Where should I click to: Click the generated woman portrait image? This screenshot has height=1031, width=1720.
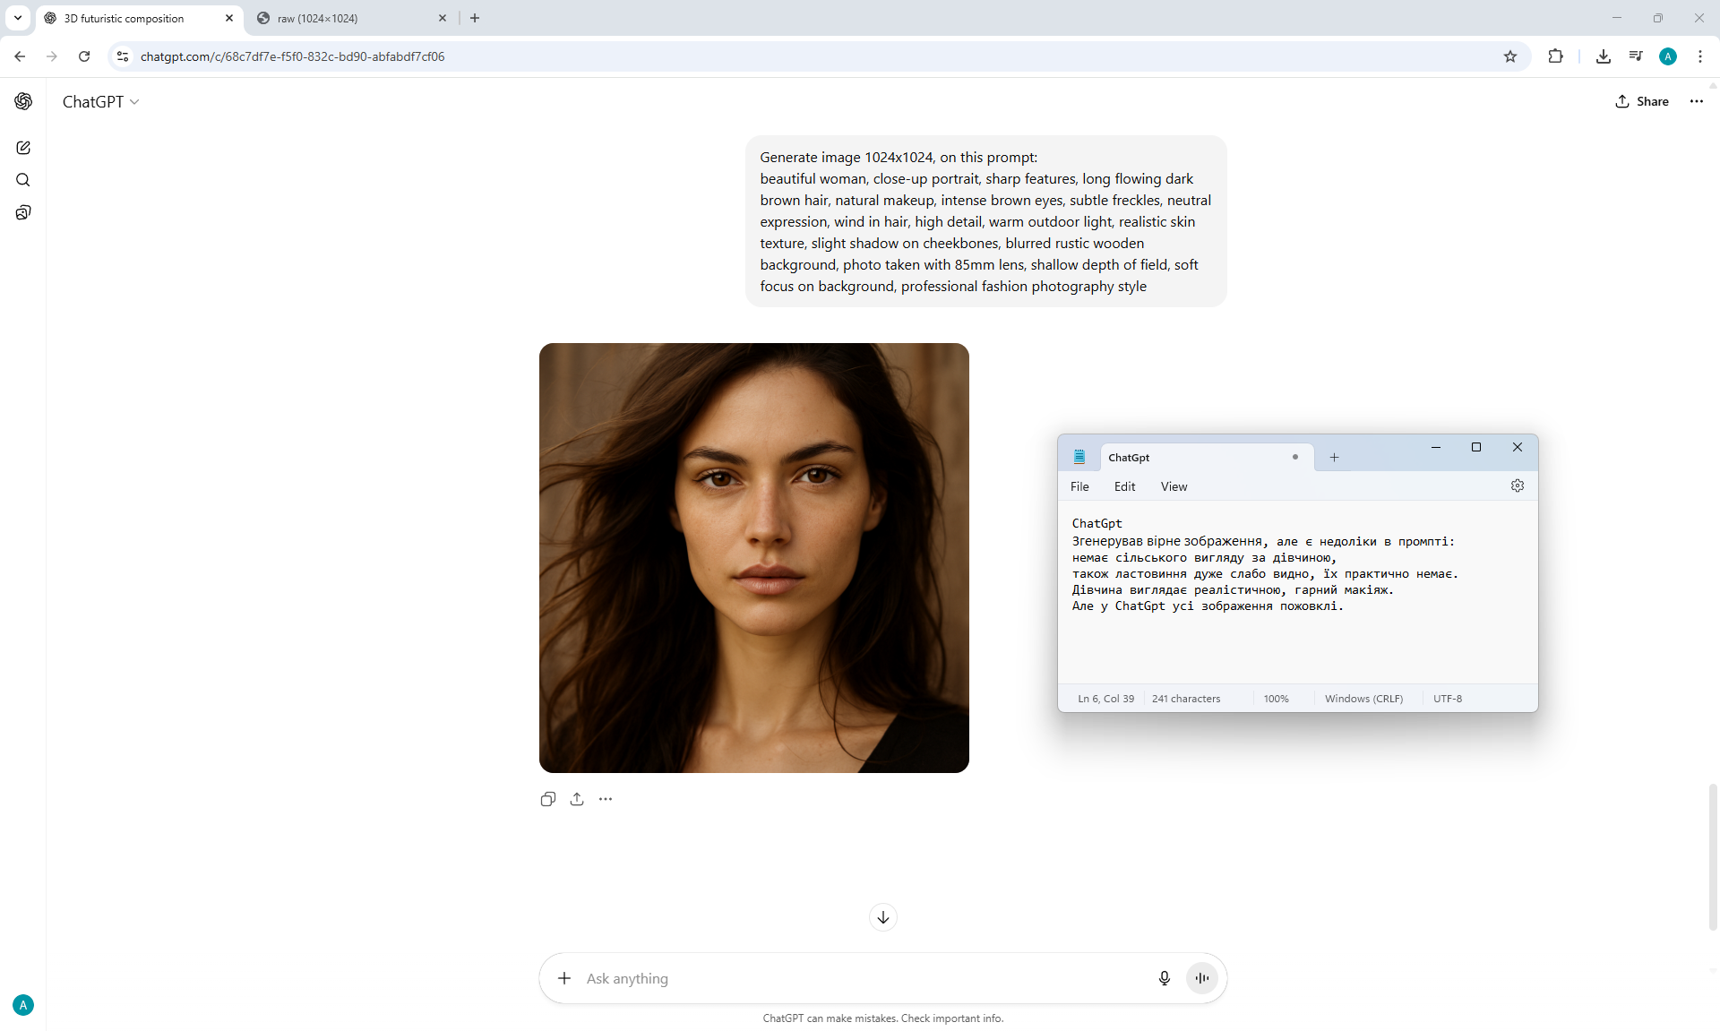[x=753, y=557]
